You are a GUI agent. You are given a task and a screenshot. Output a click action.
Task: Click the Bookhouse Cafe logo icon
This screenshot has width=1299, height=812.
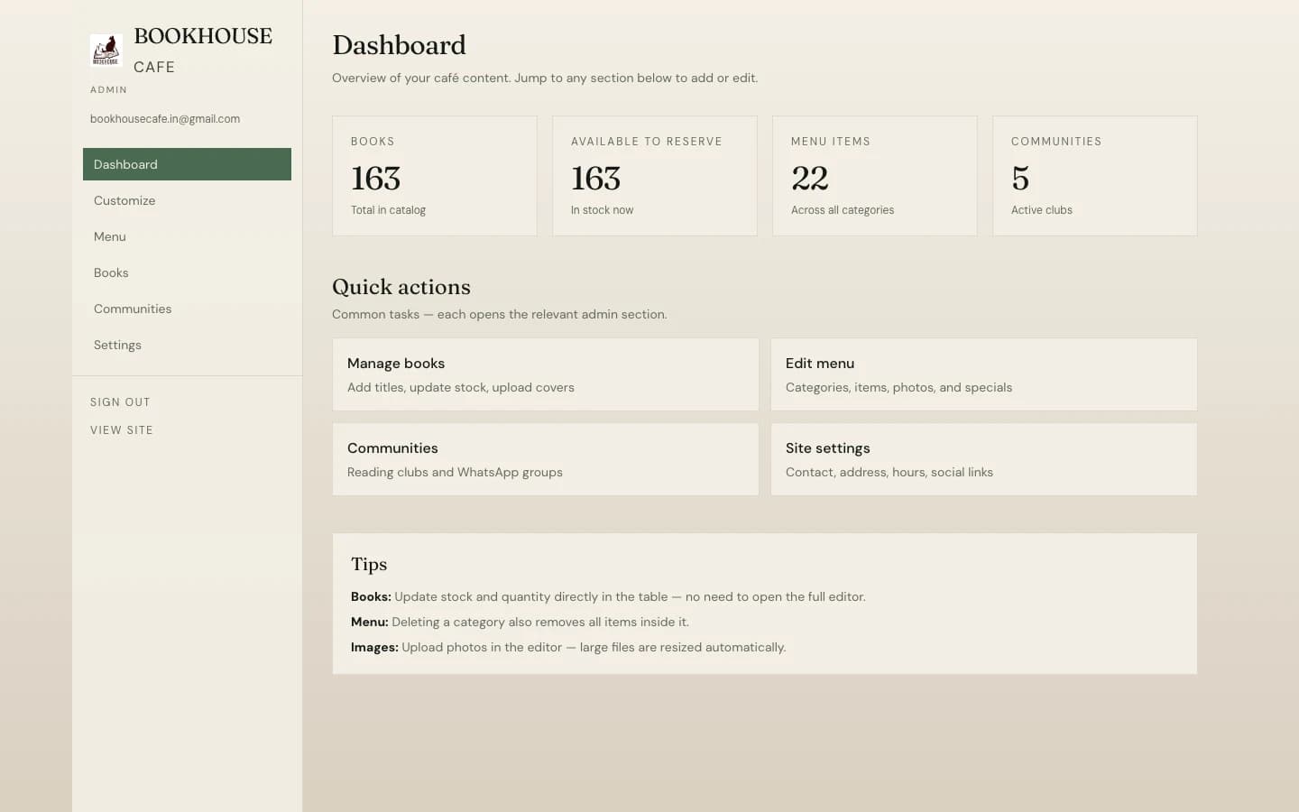pos(106,51)
